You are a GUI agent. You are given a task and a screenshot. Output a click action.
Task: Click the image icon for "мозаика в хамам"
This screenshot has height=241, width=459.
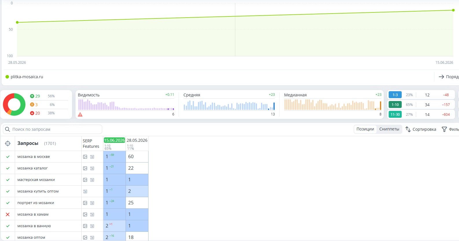(x=85, y=214)
